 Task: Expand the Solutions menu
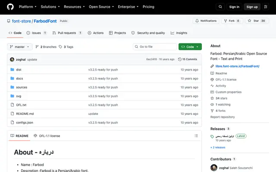point(50,7)
